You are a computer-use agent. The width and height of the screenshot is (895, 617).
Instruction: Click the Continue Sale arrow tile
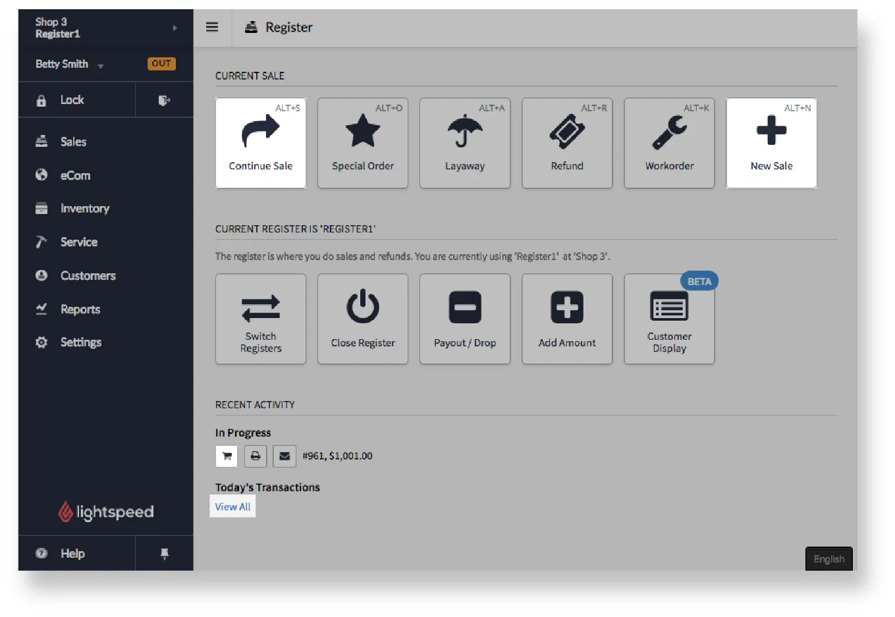click(261, 143)
